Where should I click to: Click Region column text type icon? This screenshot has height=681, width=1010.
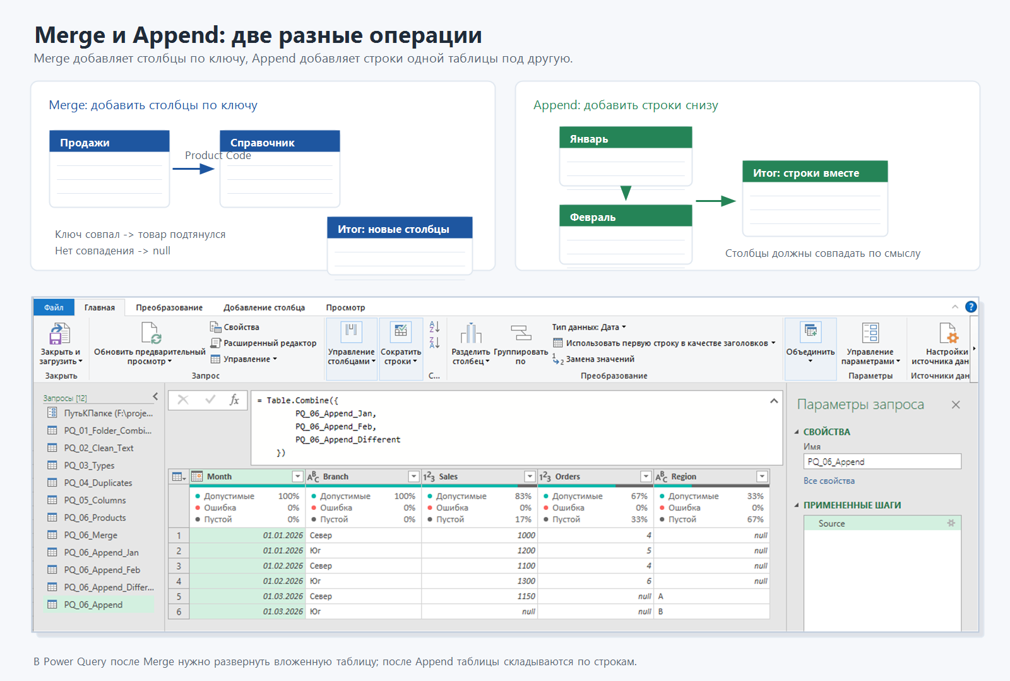(x=662, y=477)
